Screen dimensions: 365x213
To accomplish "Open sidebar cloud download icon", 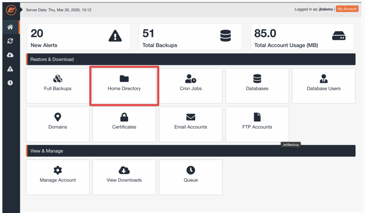I will click(x=10, y=55).
